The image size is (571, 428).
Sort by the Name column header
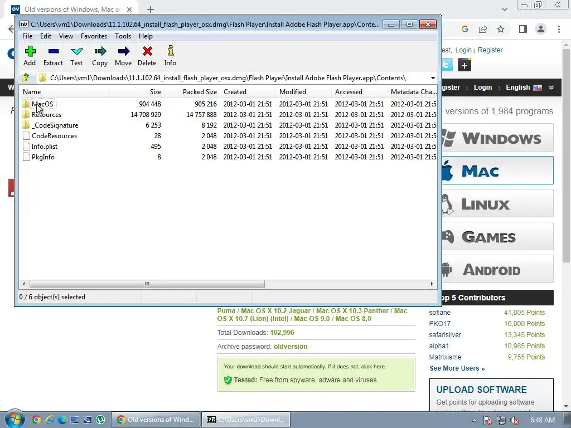coord(64,92)
